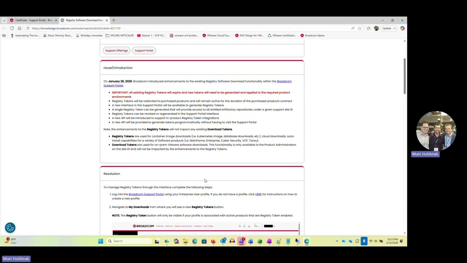467x263 pixels.
Task: Open Session 1 - VCP-VC... bookmark
Action: coord(151,35)
